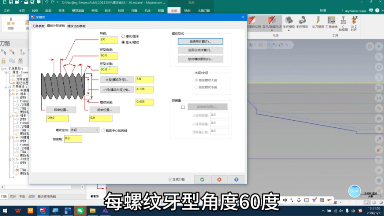The width and height of the screenshot is (384, 216).
Task: Expand the Stock Model dropdown arrow
Action: click(x=289, y=31)
